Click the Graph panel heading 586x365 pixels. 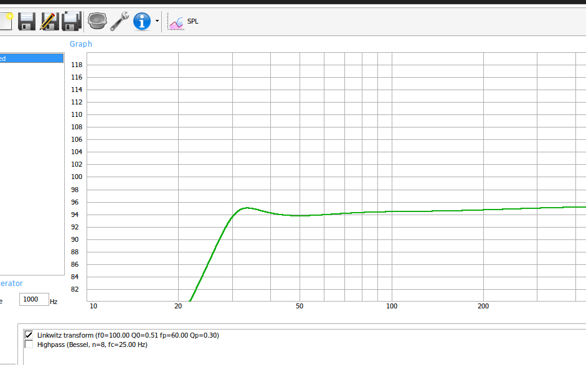click(x=81, y=44)
